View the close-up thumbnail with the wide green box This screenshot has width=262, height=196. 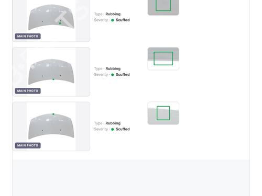tap(163, 59)
